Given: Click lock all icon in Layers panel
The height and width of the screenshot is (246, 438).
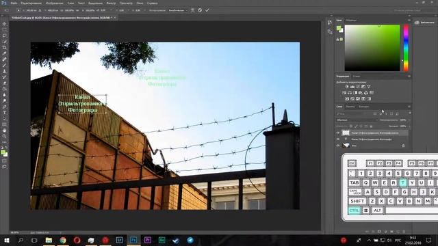Looking at the screenshot, I should pos(371,126).
